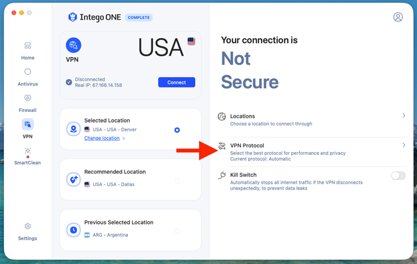Click the Disconnected status checkmark icon
The image size is (417, 264).
click(69, 82)
